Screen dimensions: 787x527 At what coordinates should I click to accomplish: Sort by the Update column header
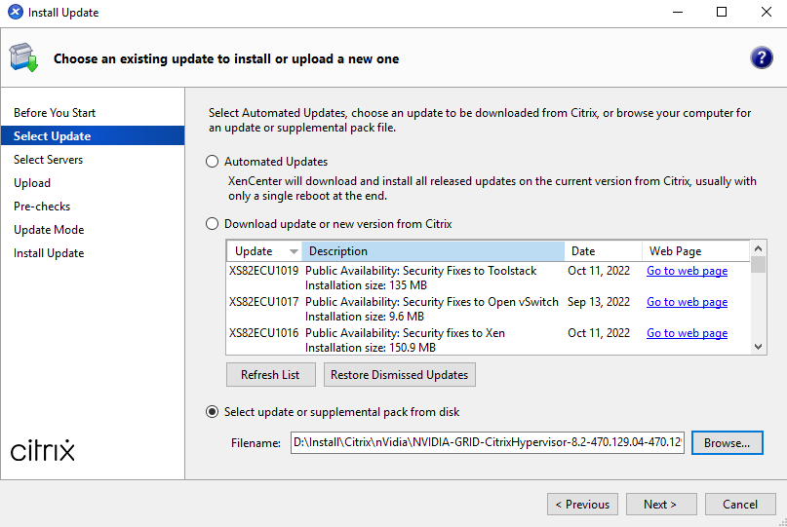click(x=264, y=251)
